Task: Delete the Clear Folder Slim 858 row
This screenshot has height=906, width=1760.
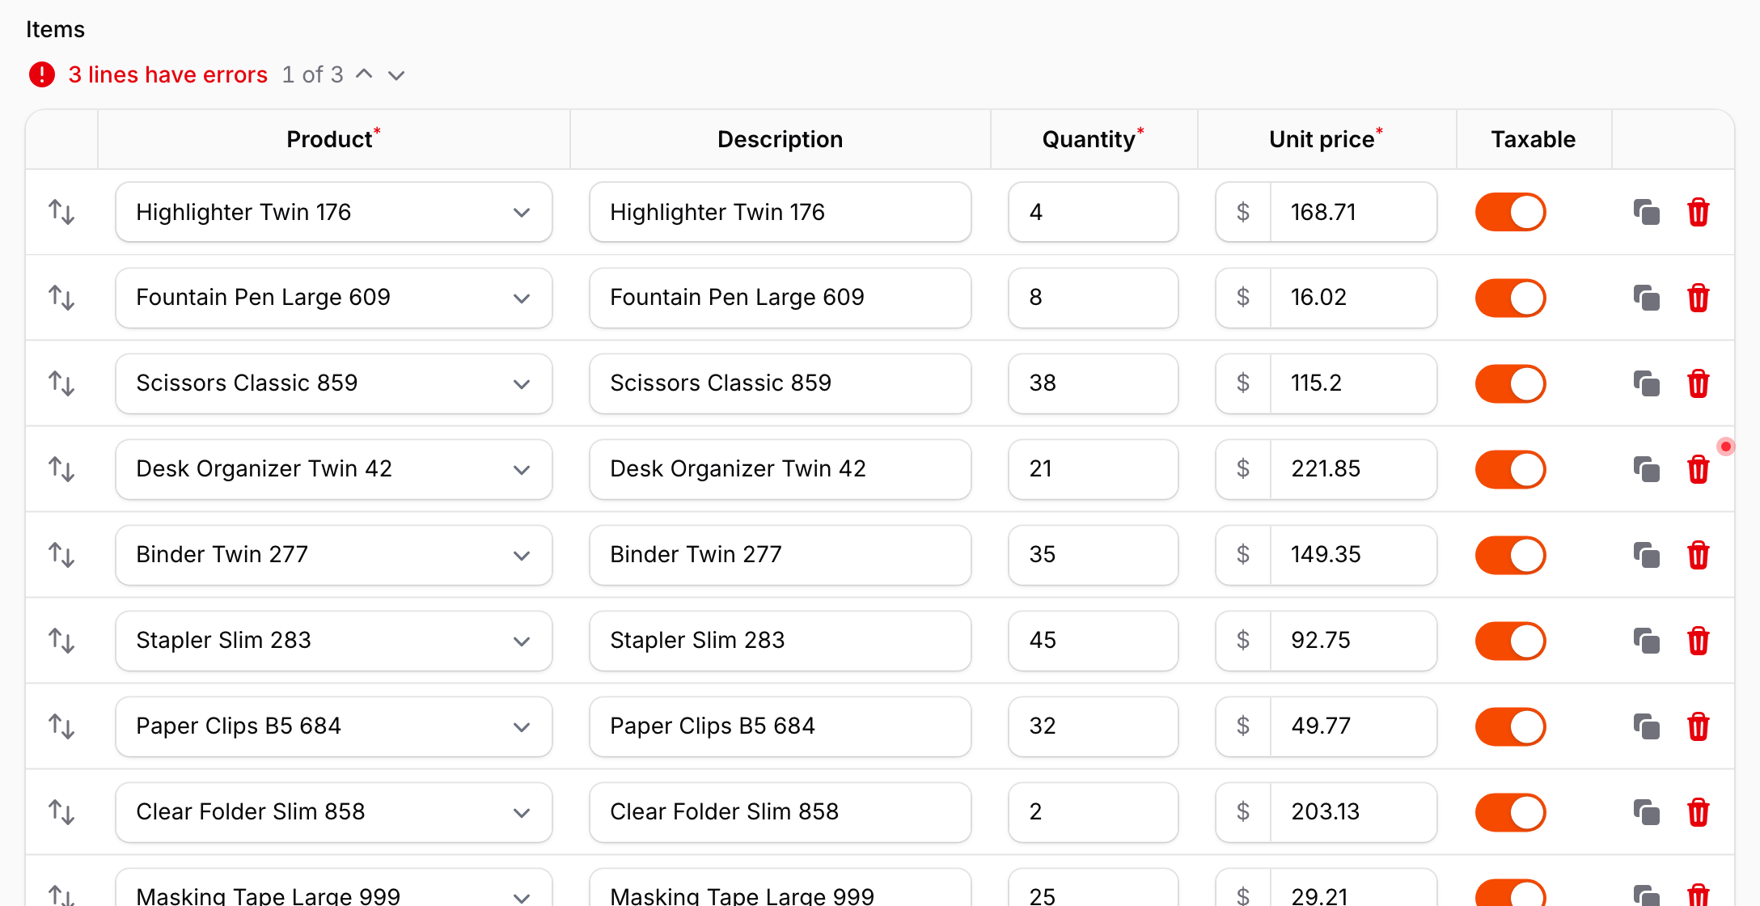Action: pyautogui.click(x=1698, y=812)
